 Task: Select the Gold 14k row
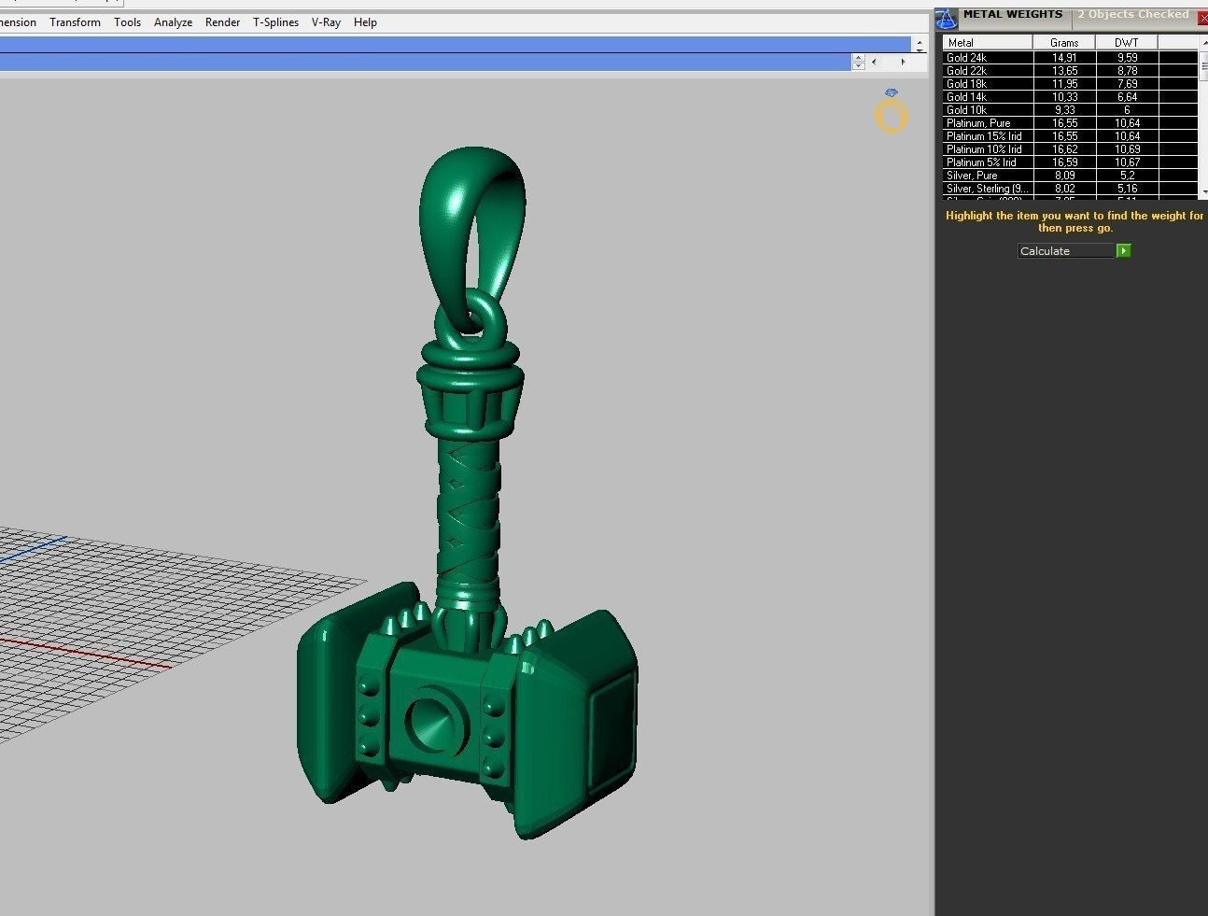click(x=1070, y=96)
